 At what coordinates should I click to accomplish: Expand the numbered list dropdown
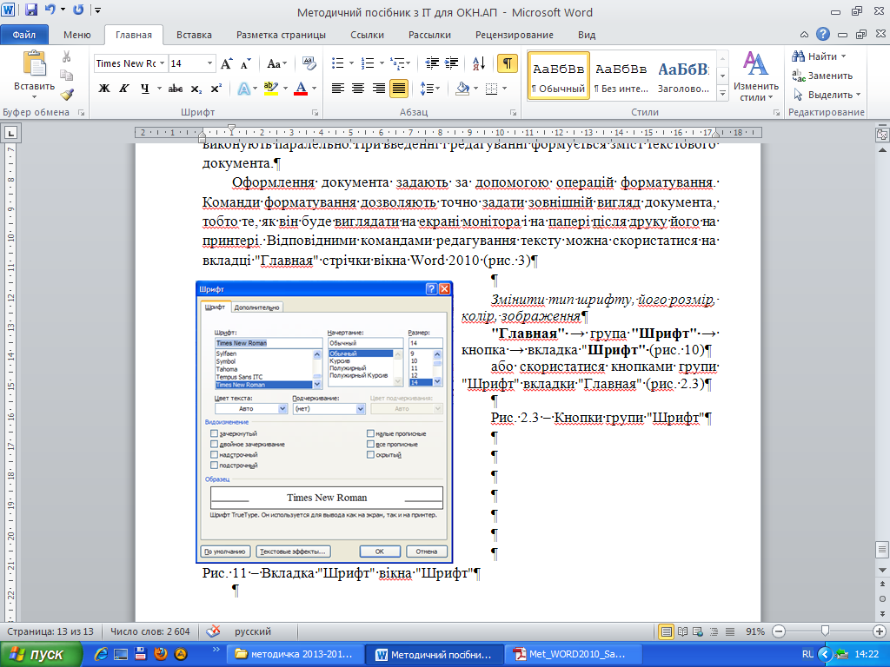coord(382,63)
